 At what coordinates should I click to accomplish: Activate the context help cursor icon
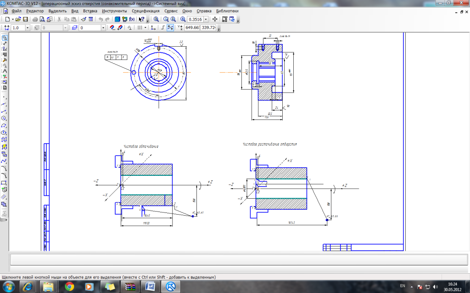tap(141, 19)
